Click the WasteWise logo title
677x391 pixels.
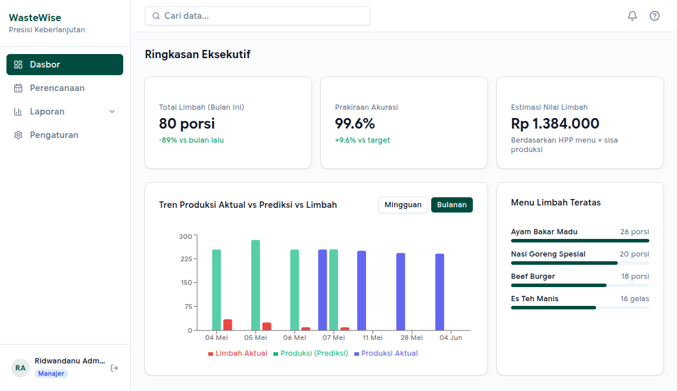click(x=35, y=18)
